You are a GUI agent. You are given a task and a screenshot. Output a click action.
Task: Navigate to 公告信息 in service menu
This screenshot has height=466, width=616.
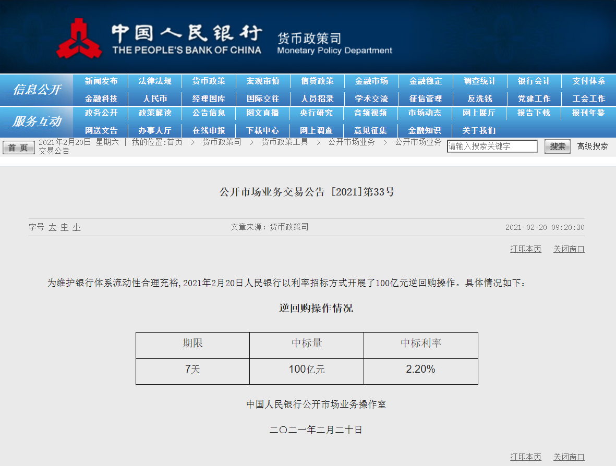click(x=209, y=113)
